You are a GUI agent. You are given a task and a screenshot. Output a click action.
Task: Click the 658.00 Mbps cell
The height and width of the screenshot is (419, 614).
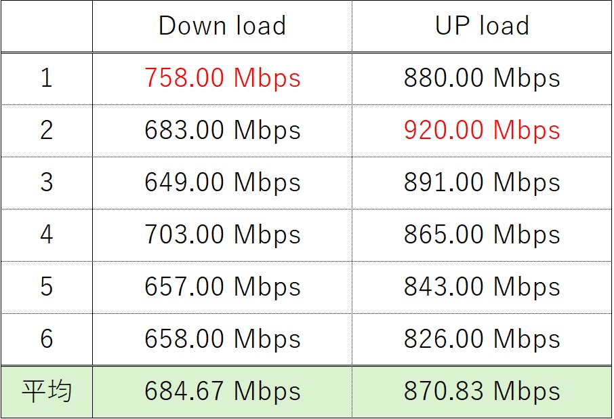point(222,339)
